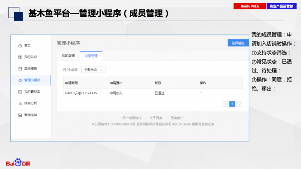Click the blue 选择模板 button
The width and height of the screenshot is (301, 169).
(x=238, y=43)
